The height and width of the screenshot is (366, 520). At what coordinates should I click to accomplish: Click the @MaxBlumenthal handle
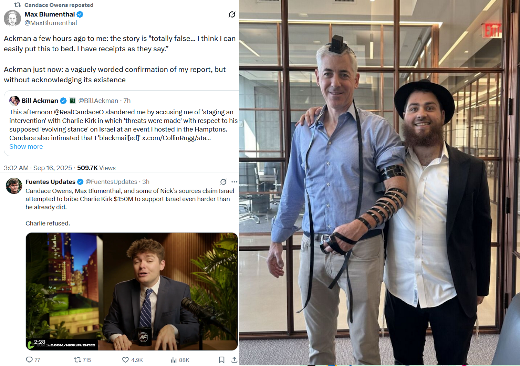[x=51, y=23]
